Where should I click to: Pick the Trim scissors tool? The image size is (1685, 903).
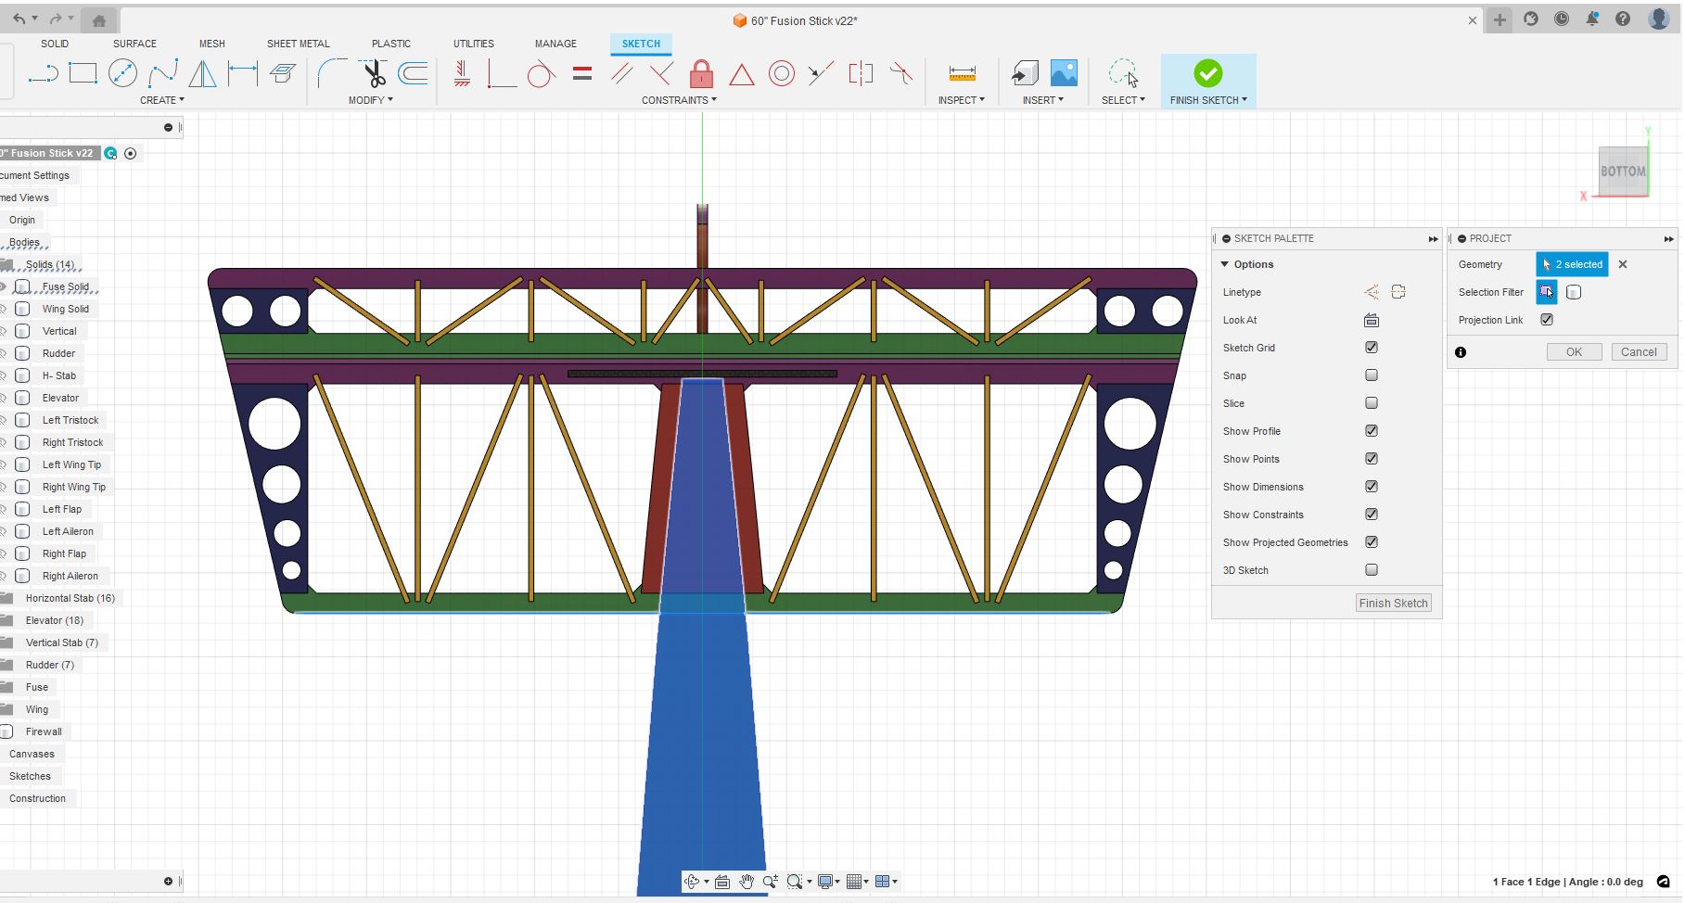[375, 73]
